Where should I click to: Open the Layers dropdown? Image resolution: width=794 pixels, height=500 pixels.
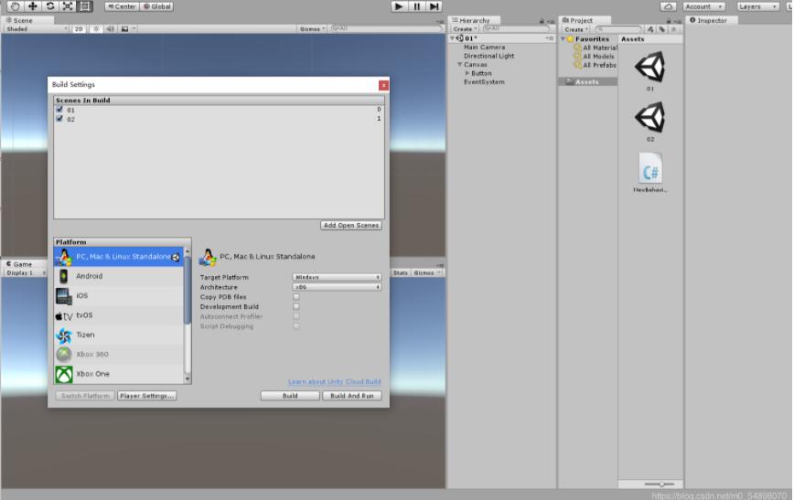click(757, 6)
